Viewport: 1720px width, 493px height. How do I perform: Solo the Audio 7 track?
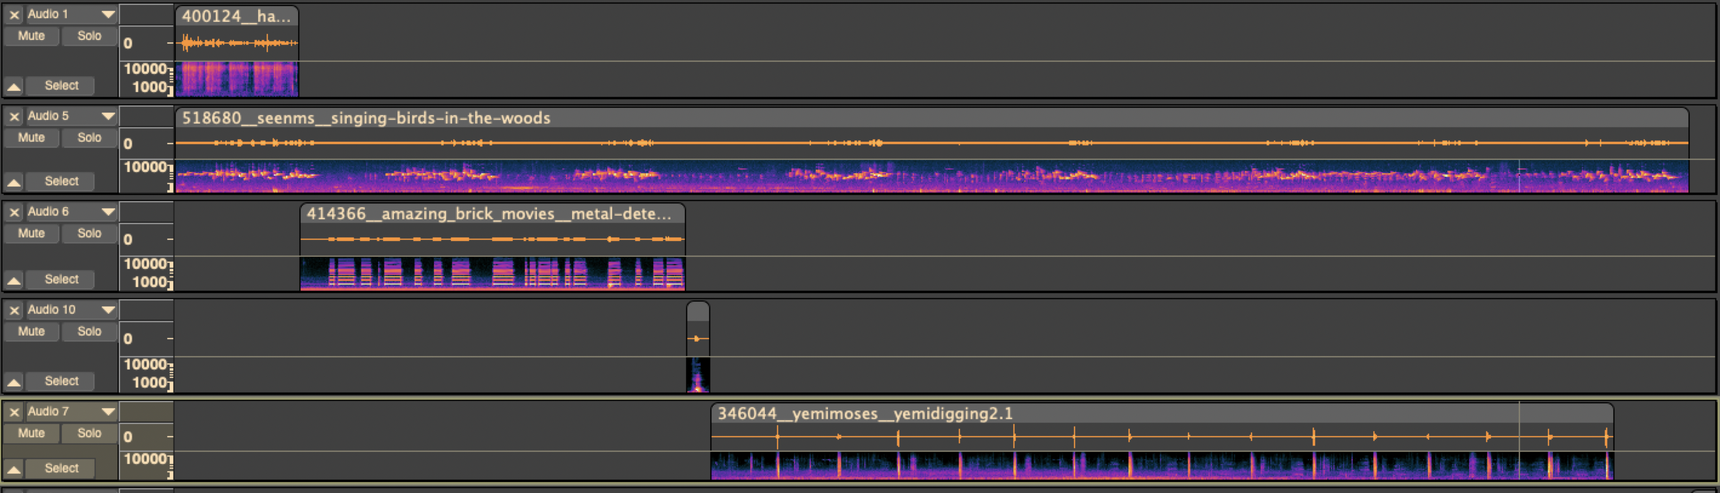coord(90,434)
